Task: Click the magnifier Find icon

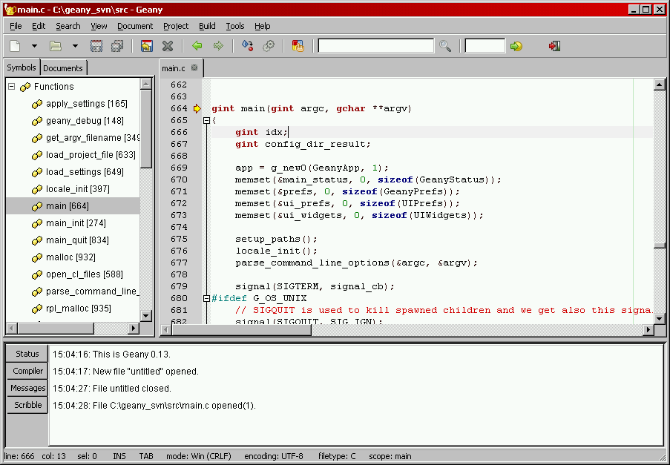Action: (445, 46)
